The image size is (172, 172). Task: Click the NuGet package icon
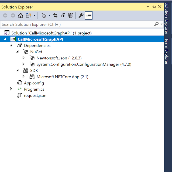26,52
